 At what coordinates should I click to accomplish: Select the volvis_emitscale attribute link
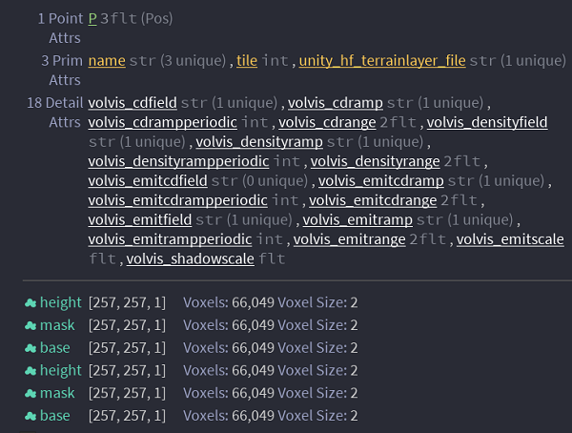pyautogui.click(x=510, y=239)
